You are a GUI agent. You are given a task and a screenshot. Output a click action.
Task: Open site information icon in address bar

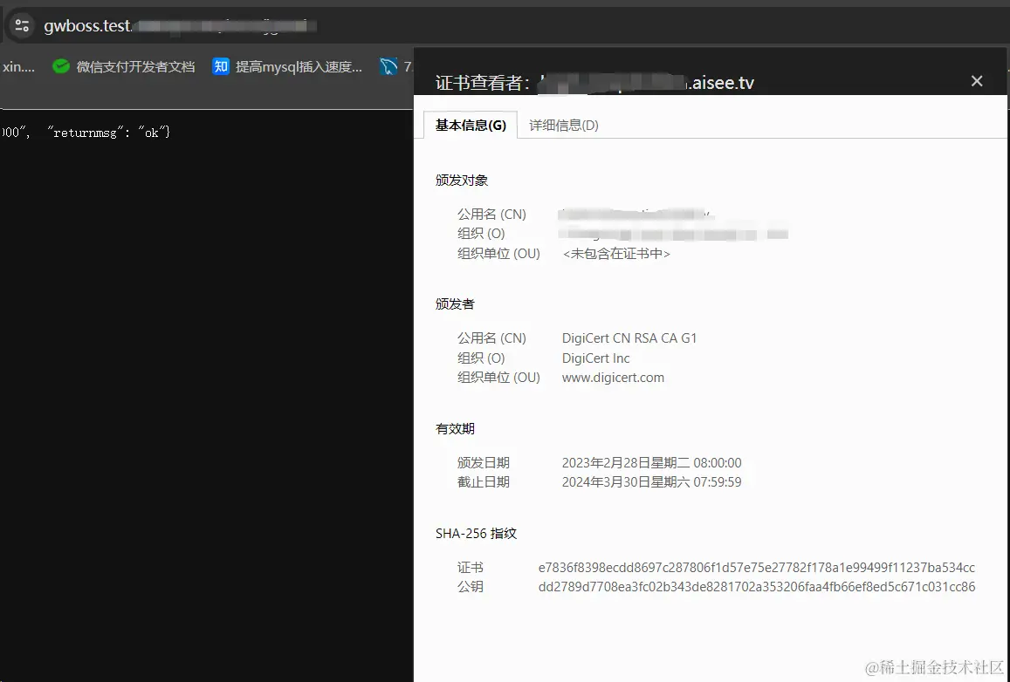(x=22, y=25)
